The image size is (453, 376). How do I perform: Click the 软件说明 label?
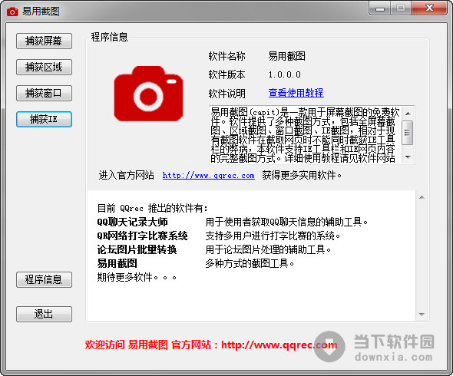pyautogui.click(x=226, y=94)
